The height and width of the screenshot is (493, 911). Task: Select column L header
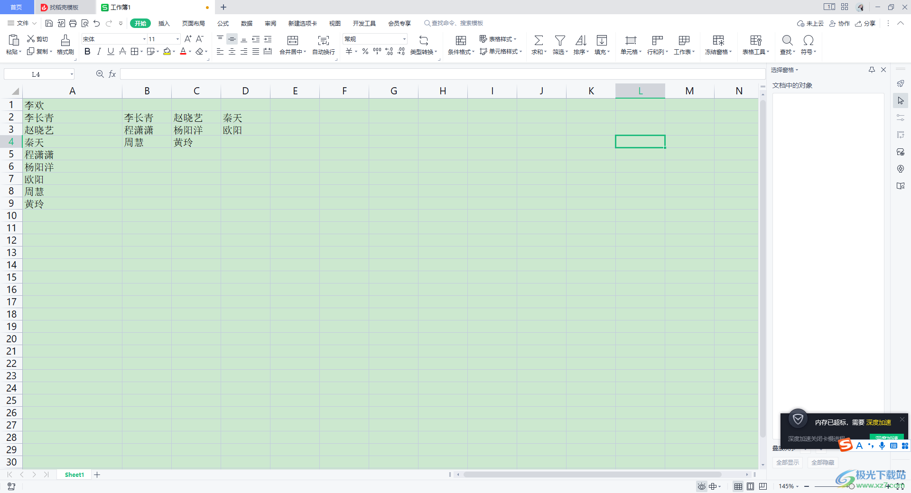640,91
